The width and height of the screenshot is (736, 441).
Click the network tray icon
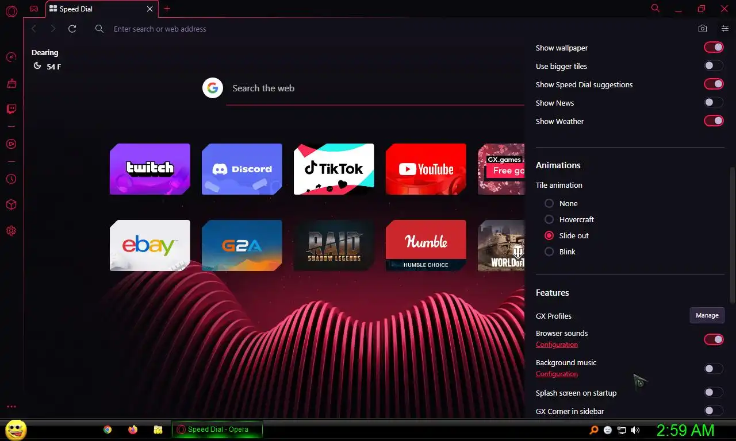622,430
